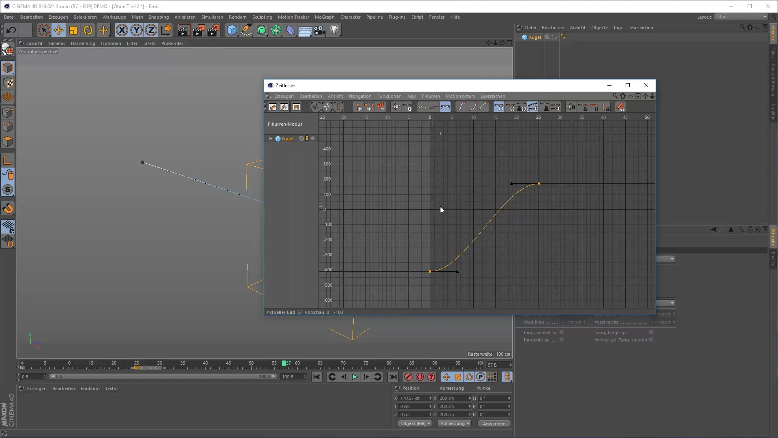778x438 pixels.
Task: Add a cube primitive object
Action: [232, 30]
